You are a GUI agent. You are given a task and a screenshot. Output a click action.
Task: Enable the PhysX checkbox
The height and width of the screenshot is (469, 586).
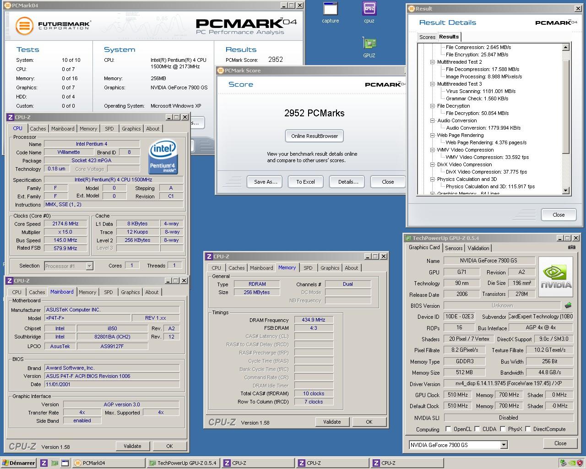pyautogui.click(x=503, y=429)
